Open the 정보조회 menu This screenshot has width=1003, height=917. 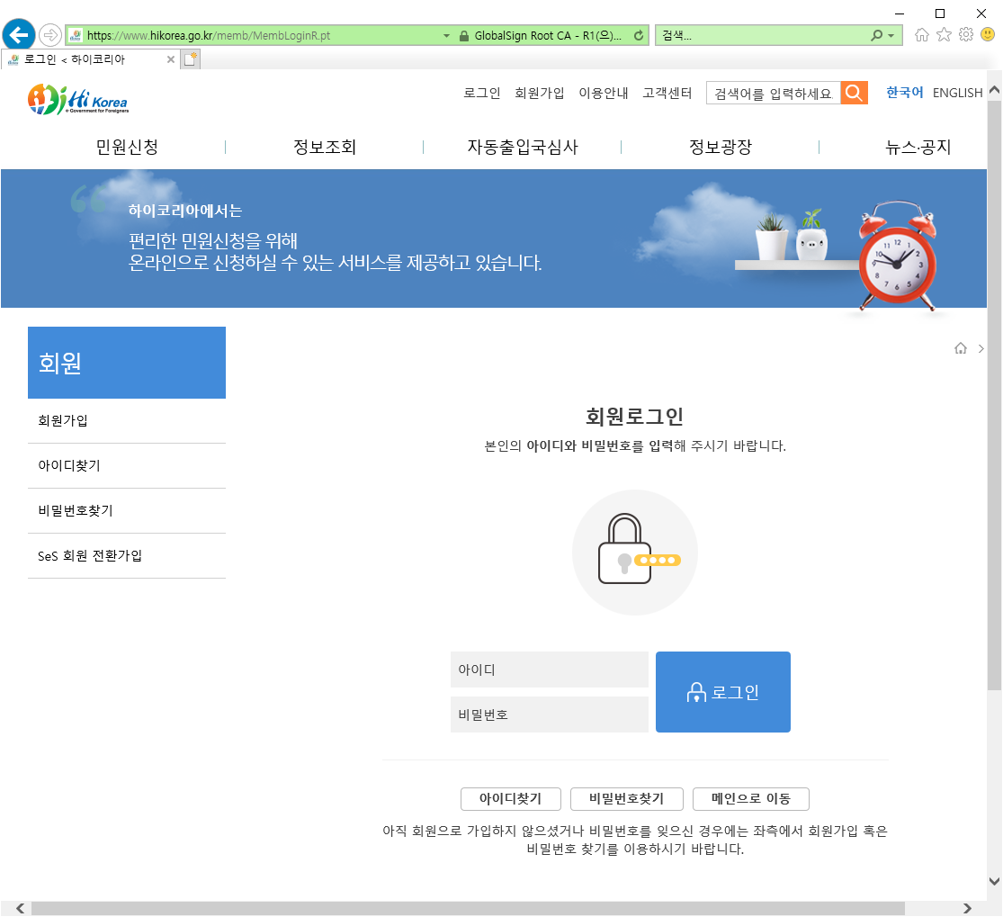tap(325, 148)
